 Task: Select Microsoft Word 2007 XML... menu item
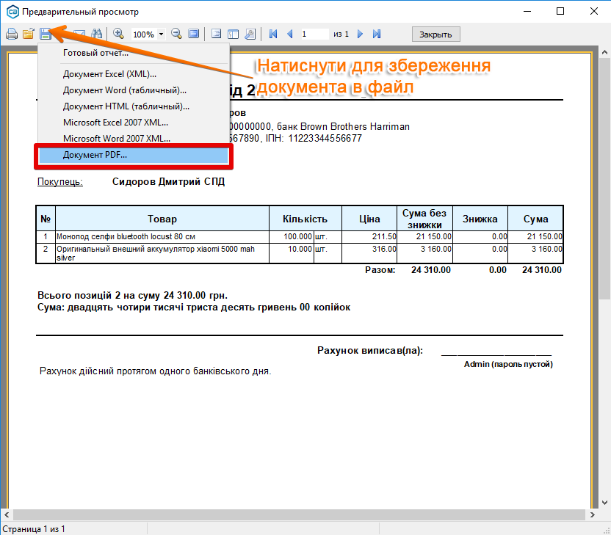pyautogui.click(x=134, y=138)
